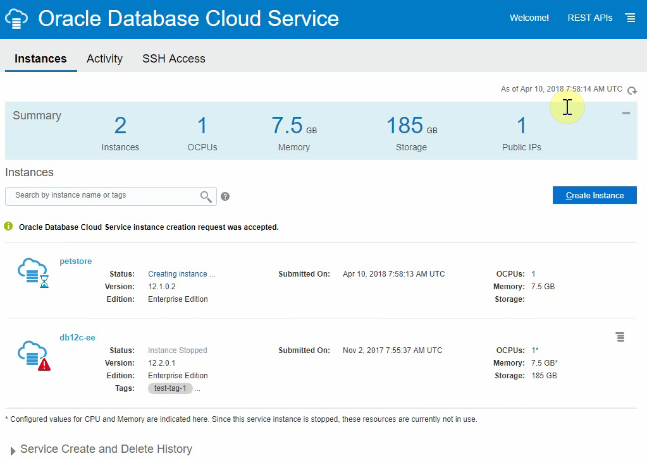647x461 pixels.
Task: Click db12c-ee version 12.2.0.1
Action: [162, 363]
